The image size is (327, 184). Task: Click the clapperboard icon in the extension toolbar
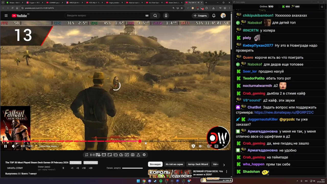point(104,155)
